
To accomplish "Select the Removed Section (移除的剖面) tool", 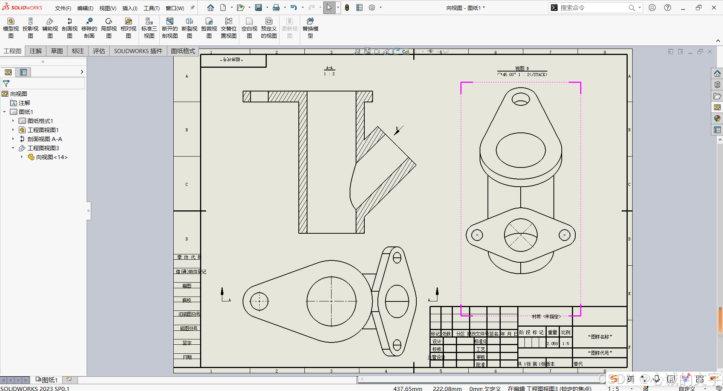I will (89, 28).
